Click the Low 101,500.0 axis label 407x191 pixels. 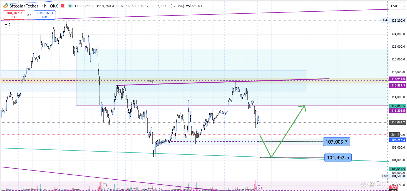(x=394, y=176)
